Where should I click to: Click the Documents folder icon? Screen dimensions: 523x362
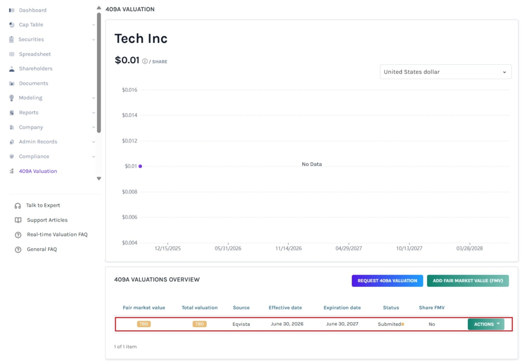click(12, 83)
